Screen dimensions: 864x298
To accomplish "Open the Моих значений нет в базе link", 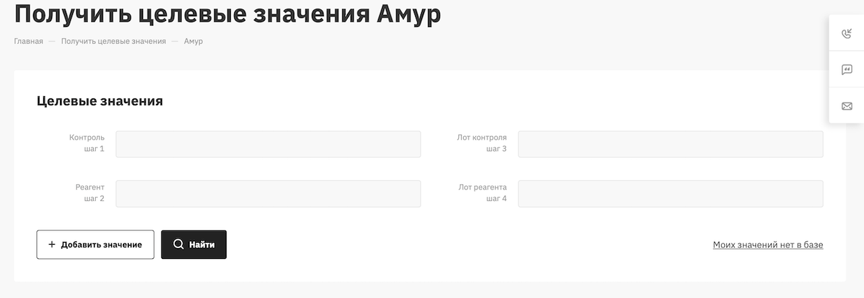I will click(x=767, y=245).
